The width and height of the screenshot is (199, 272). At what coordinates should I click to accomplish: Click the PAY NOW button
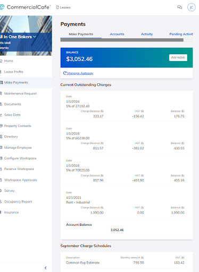(x=178, y=57)
